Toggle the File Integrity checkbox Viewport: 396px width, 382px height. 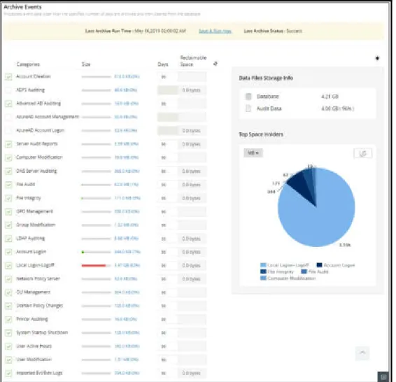tap(8, 198)
